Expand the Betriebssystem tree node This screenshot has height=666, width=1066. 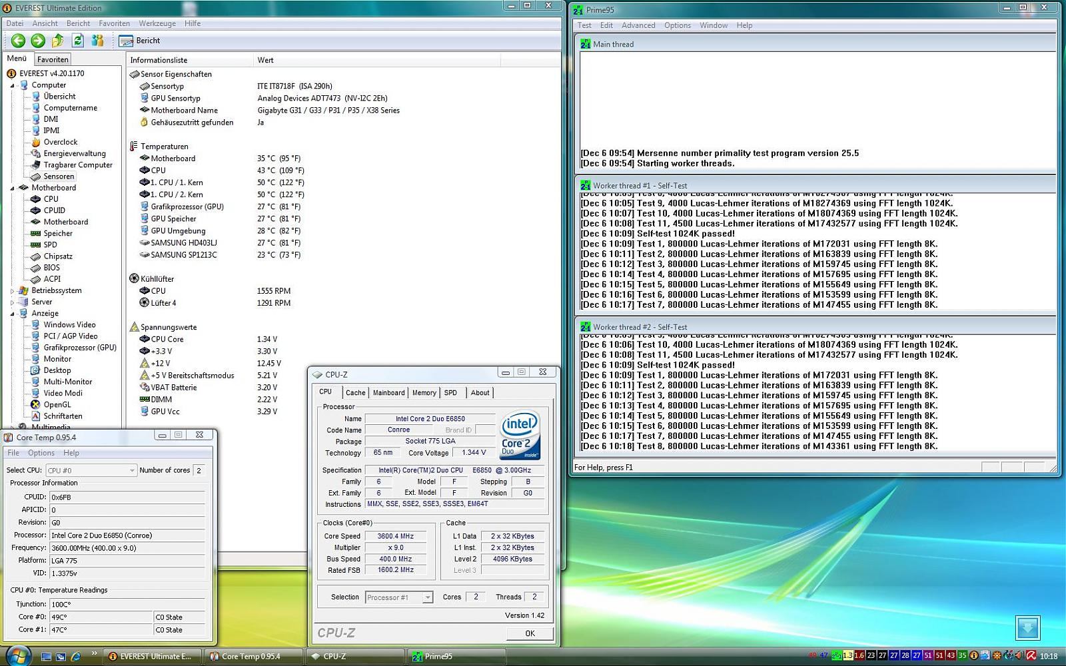pyautogui.click(x=12, y=291)
